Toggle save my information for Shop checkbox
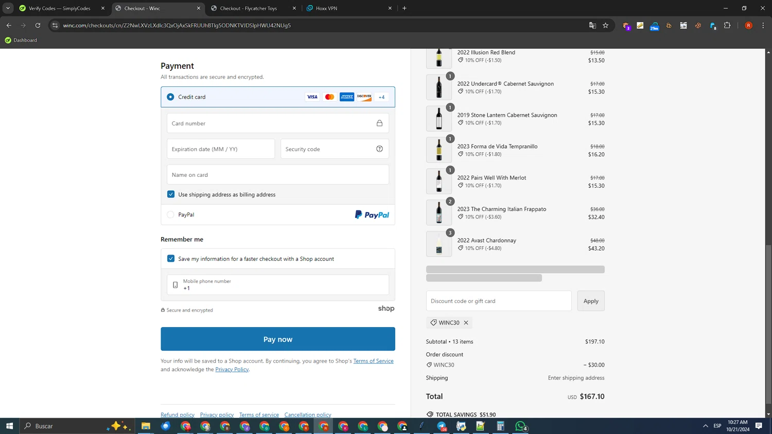Image resolution: width=772 pixels, height=434 pixels. coord(171,259)
